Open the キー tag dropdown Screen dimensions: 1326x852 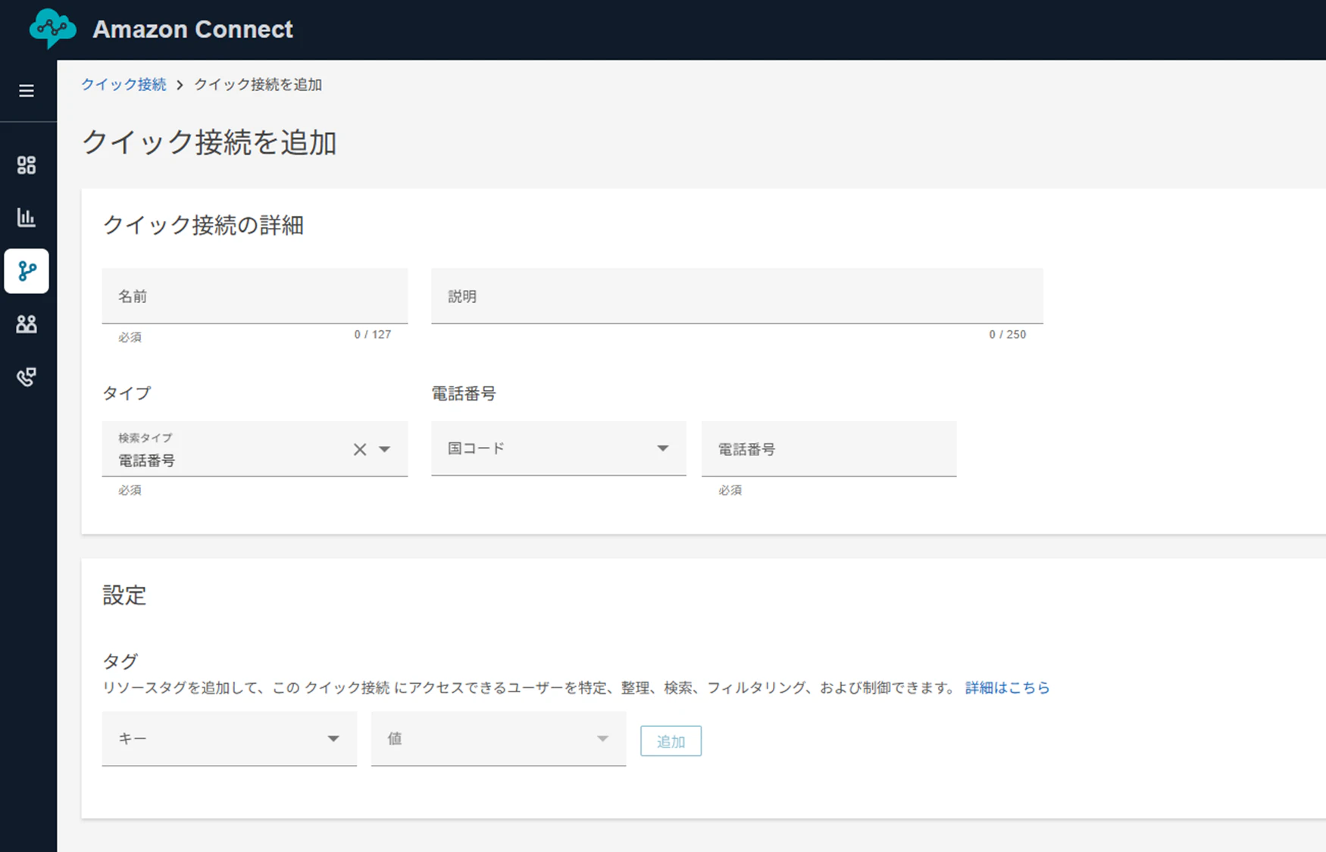click(230, 738)
